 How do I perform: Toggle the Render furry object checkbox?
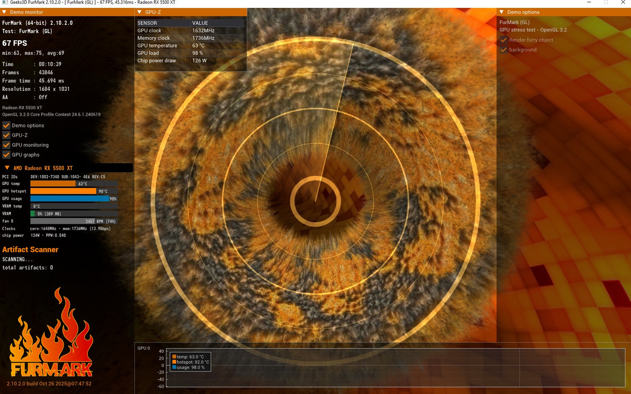click(503, 40)
